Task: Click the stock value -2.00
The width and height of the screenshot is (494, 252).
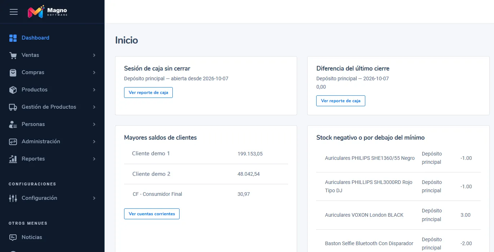Action: pyautogui.click(x=466, y=243)
